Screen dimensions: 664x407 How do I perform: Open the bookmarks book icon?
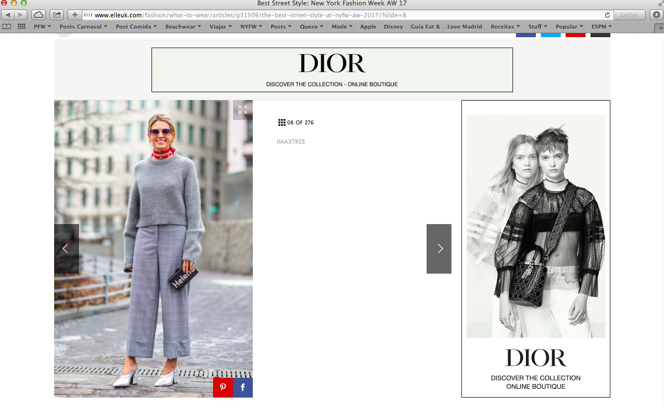coord(7,27)
